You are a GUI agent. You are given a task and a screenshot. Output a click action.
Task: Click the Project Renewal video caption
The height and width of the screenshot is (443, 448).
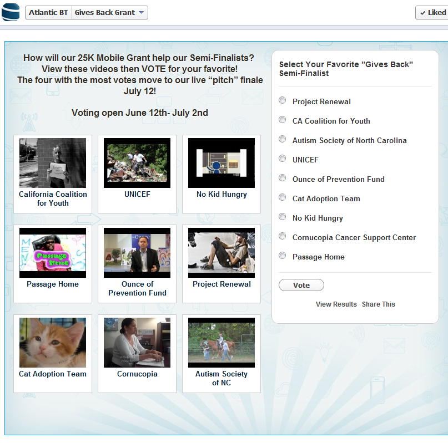[x=222, y=284]
